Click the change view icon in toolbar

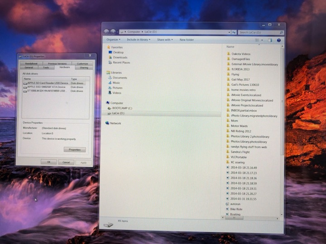[257, 40]
